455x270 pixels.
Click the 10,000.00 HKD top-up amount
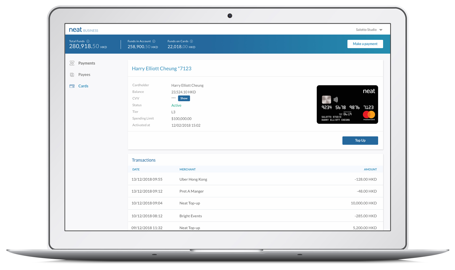click(x=364, y=203)
